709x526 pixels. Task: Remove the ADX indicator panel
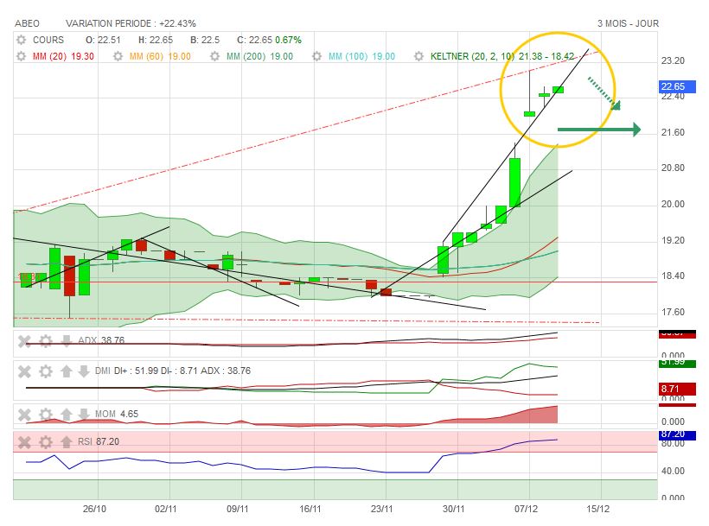[24, 341]
